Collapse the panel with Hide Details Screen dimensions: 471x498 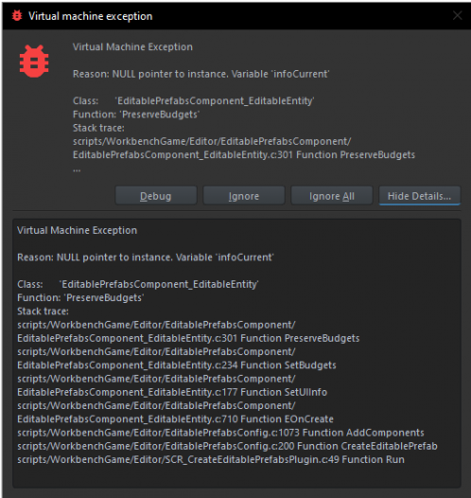click(420, 196)
